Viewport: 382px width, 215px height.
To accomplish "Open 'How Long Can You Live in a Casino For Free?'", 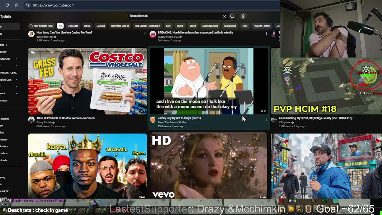I will [64, 33].
